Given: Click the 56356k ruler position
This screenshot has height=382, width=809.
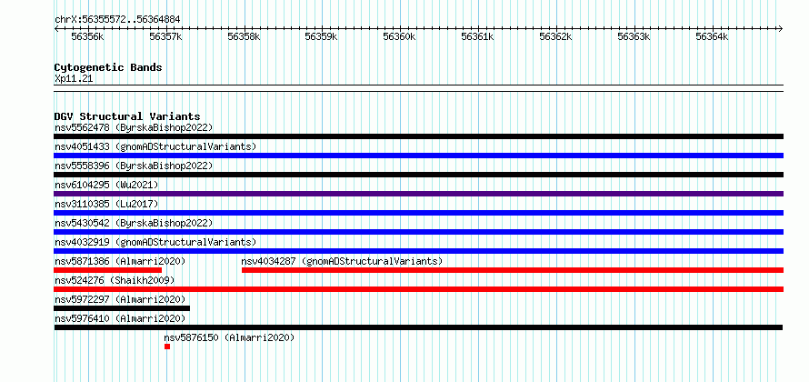Looking at the screenshot, I should 87,36.
